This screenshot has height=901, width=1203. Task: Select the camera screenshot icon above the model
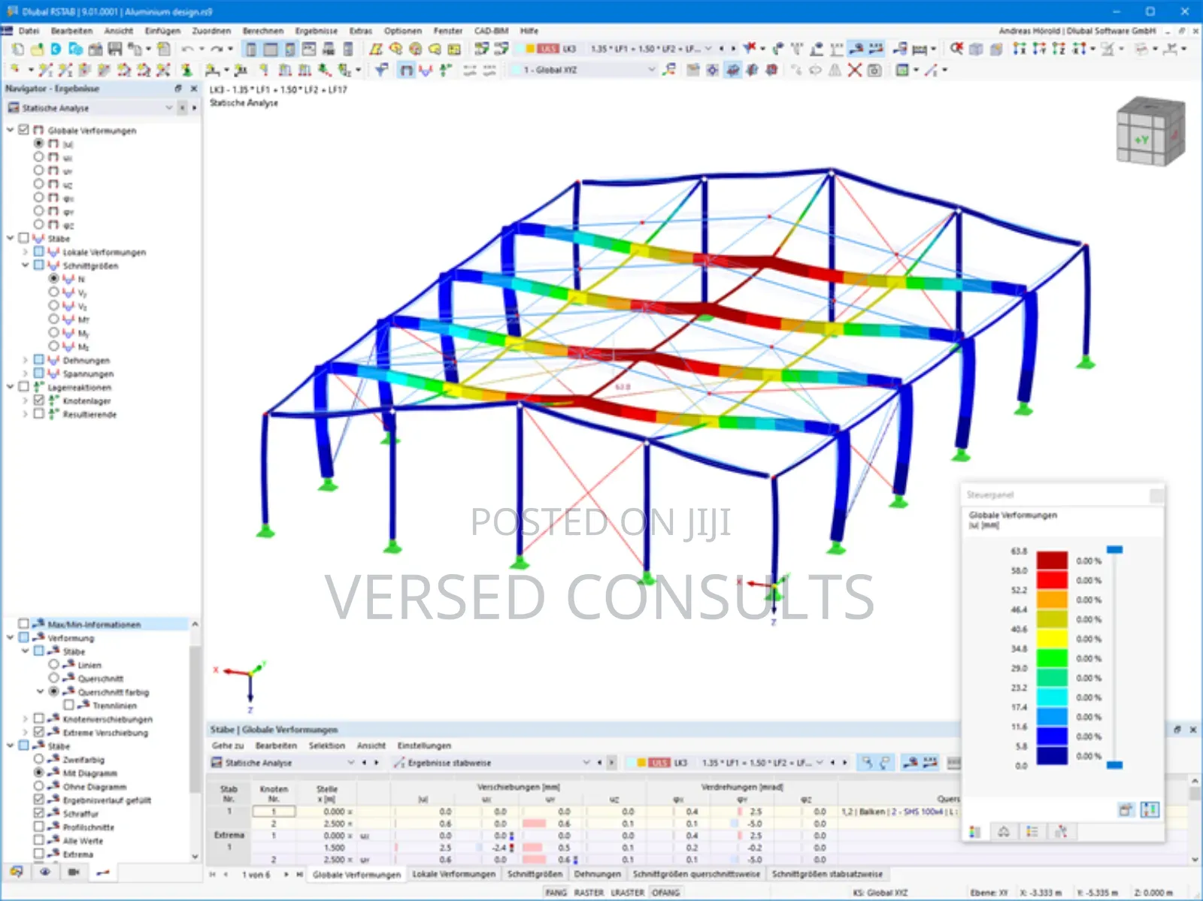click(874, 69)
